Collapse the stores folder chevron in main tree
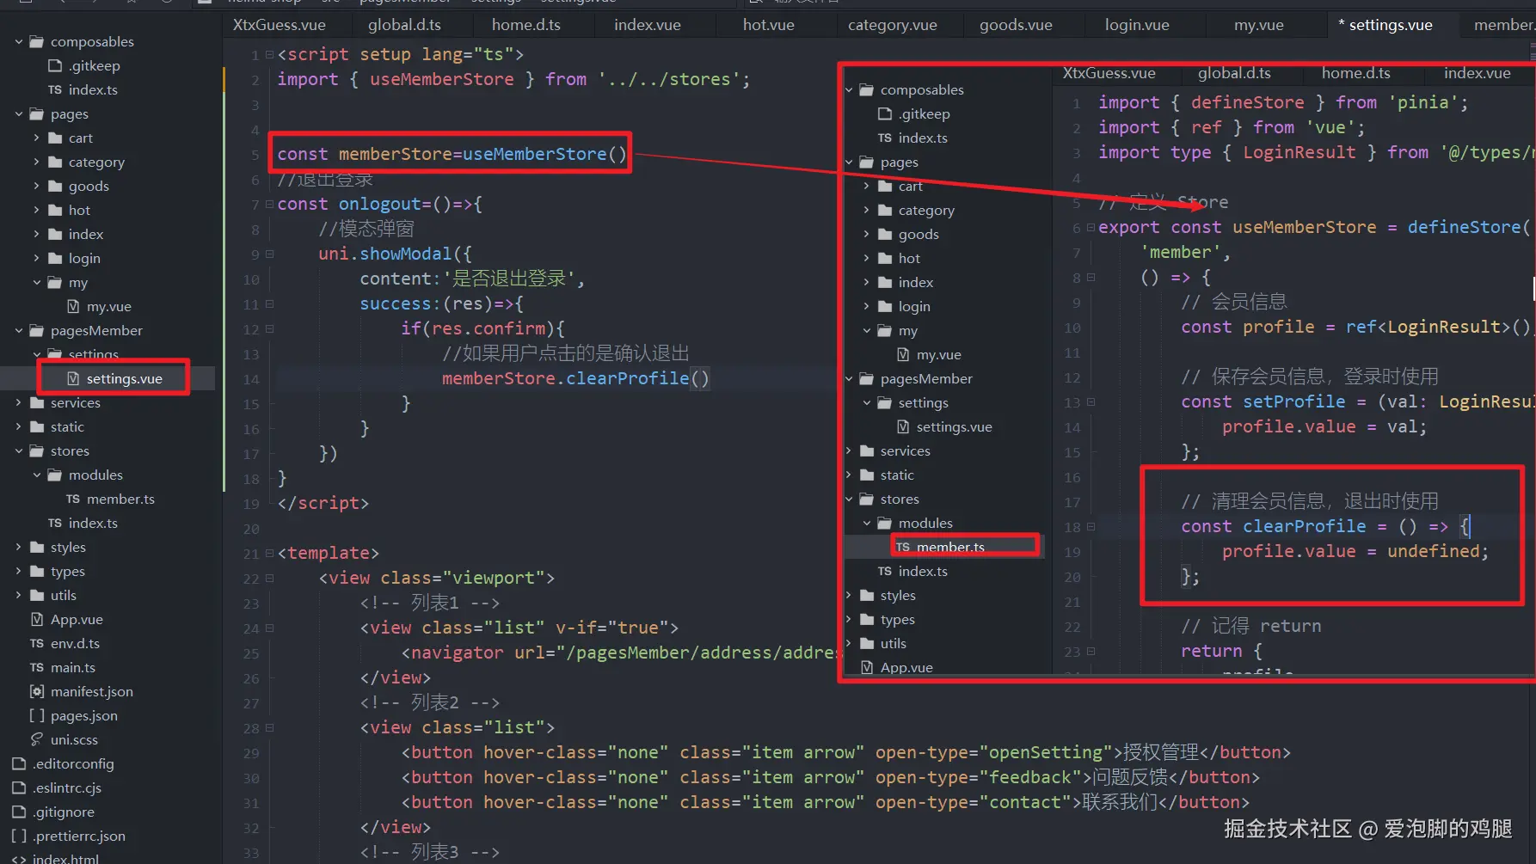This screenshot has height=864, width=1536. pos(19,450)
